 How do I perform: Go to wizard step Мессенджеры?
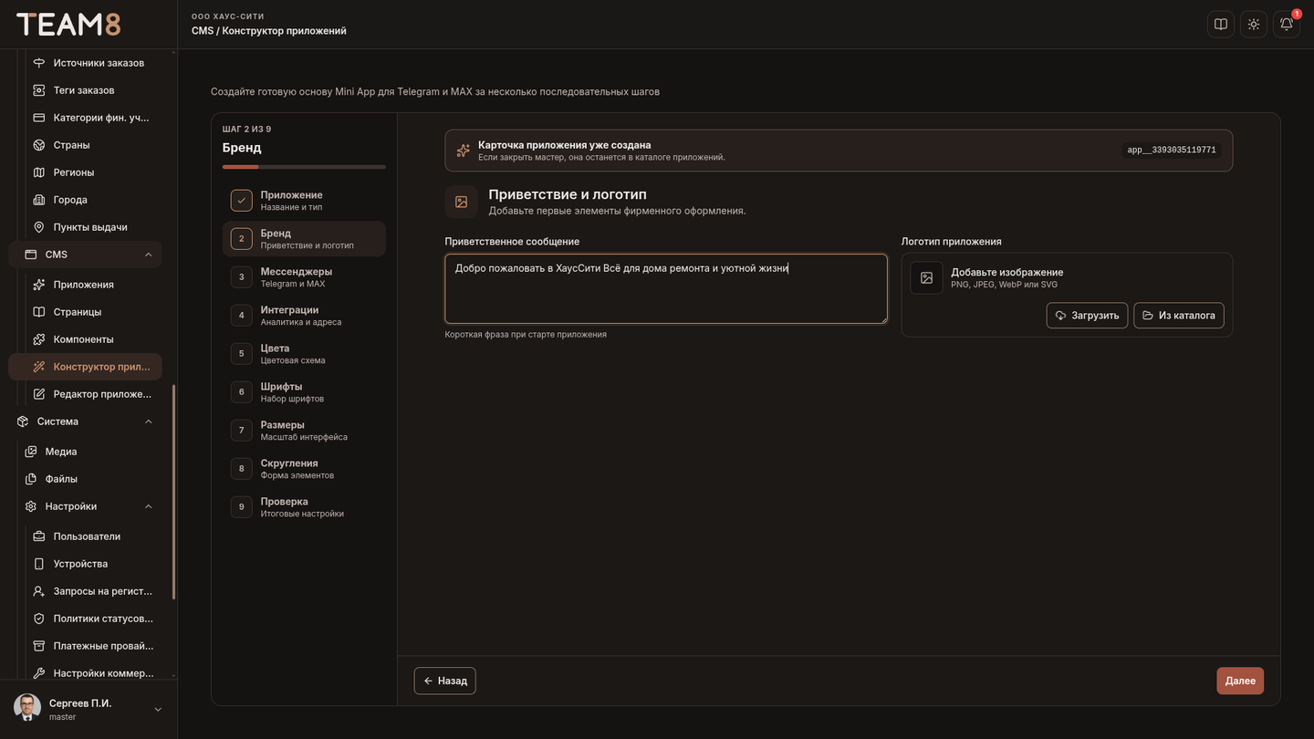click(x=304, y=277)
